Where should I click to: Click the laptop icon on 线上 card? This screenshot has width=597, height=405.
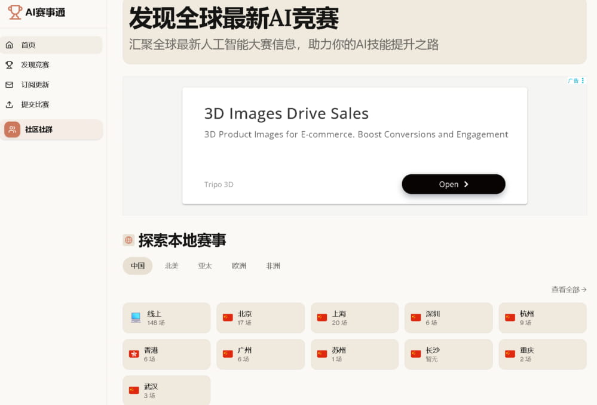[136, 317]
